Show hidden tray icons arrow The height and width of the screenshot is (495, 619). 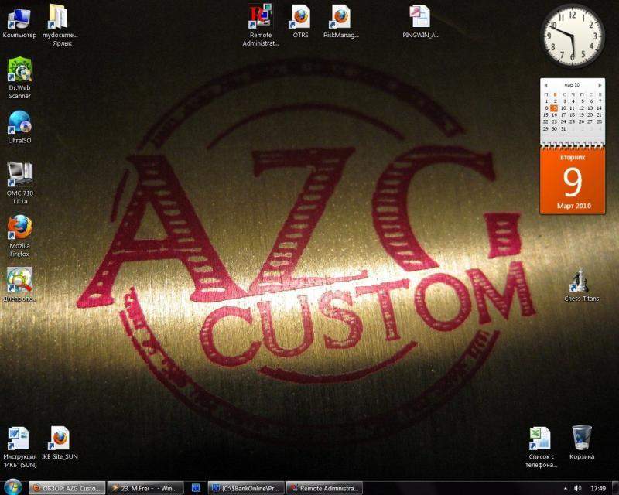565,489
